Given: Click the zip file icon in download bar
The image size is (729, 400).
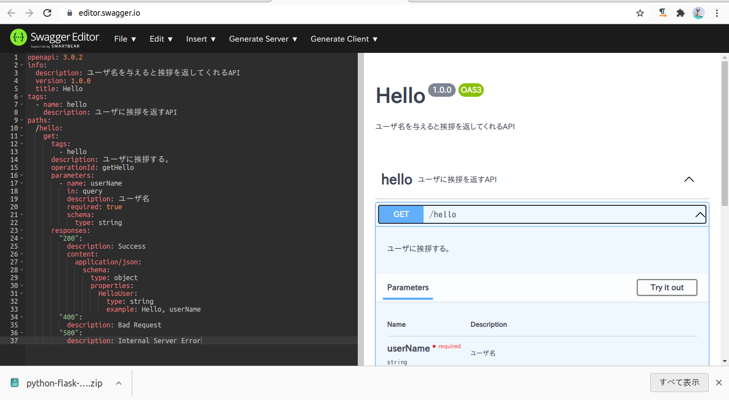Looking at the screenshot, I should coord(14,383).
